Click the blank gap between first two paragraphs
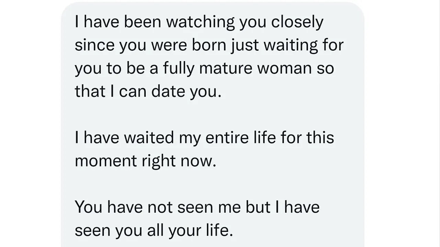 209,115
